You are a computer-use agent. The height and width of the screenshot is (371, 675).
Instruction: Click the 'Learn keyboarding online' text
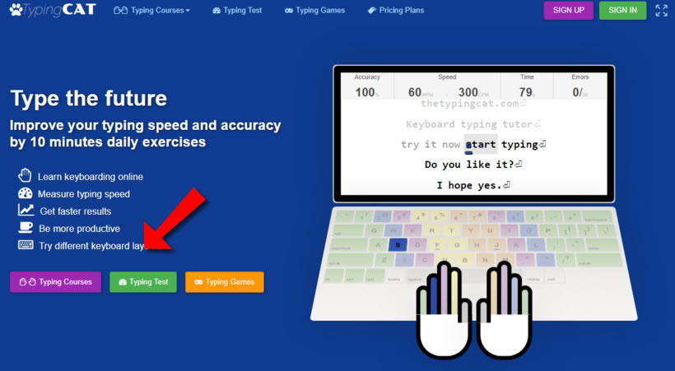pos(91,177)
